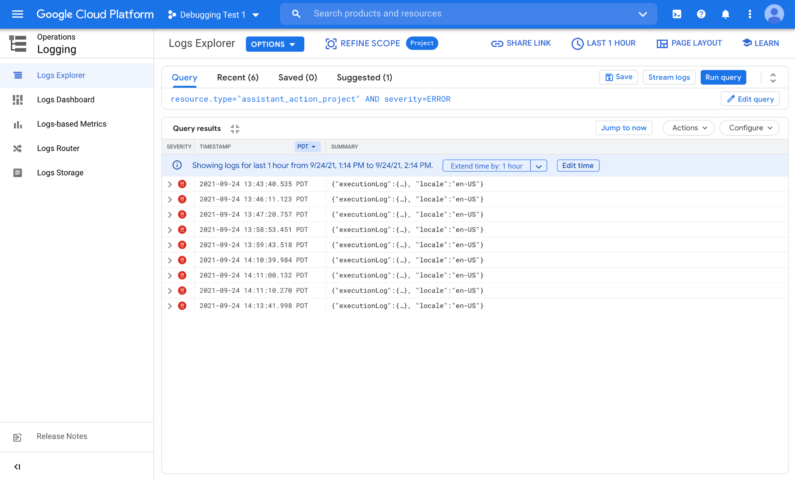Screen dimensions: 795x479
Task: Open the Extend time dropdown arrow
Action: click(538, 166)
